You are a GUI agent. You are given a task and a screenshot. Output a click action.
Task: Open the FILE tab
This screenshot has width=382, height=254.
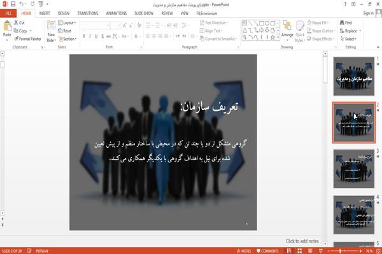(x=8, y=13)
